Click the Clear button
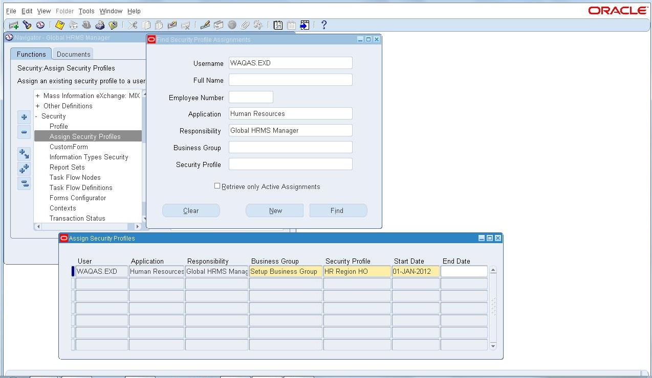Image resolution: width=652 pixels, height=378 pixels. [x=191, y=210]
